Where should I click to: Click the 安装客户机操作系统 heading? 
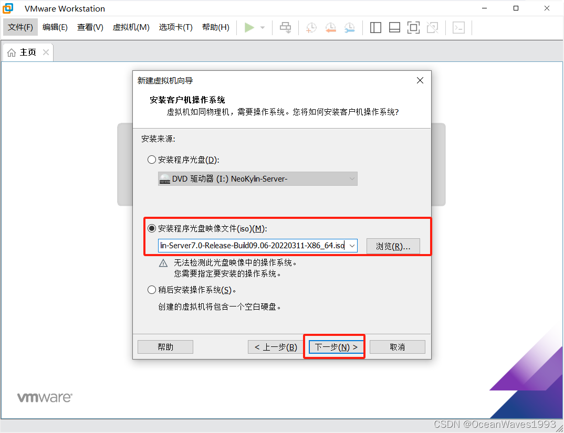point(187,100)
